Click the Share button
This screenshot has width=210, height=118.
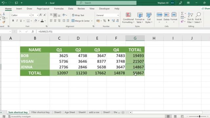tap(206, 9)
